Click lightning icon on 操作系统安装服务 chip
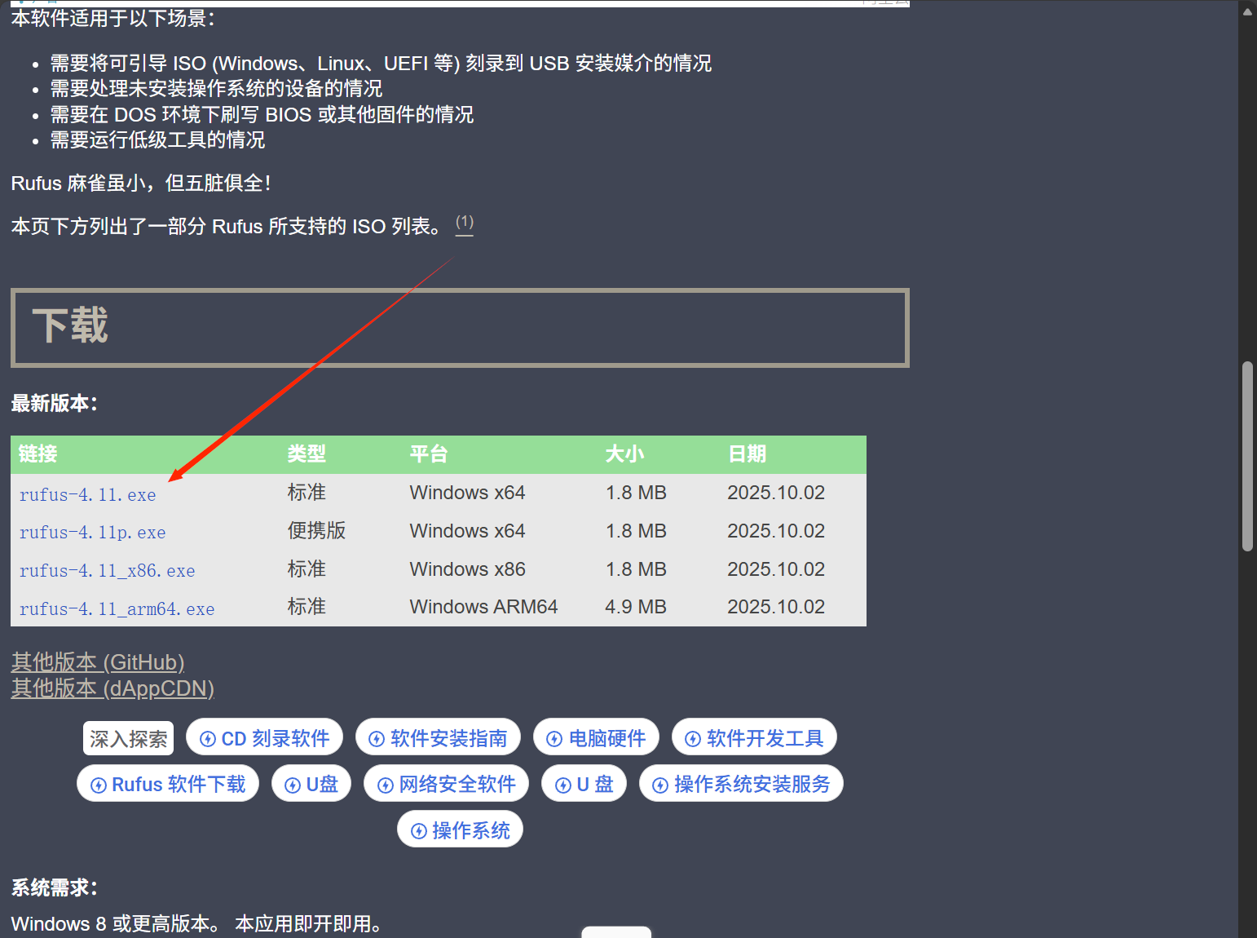The image size is (1257, 938). click(x=660, y=785)
